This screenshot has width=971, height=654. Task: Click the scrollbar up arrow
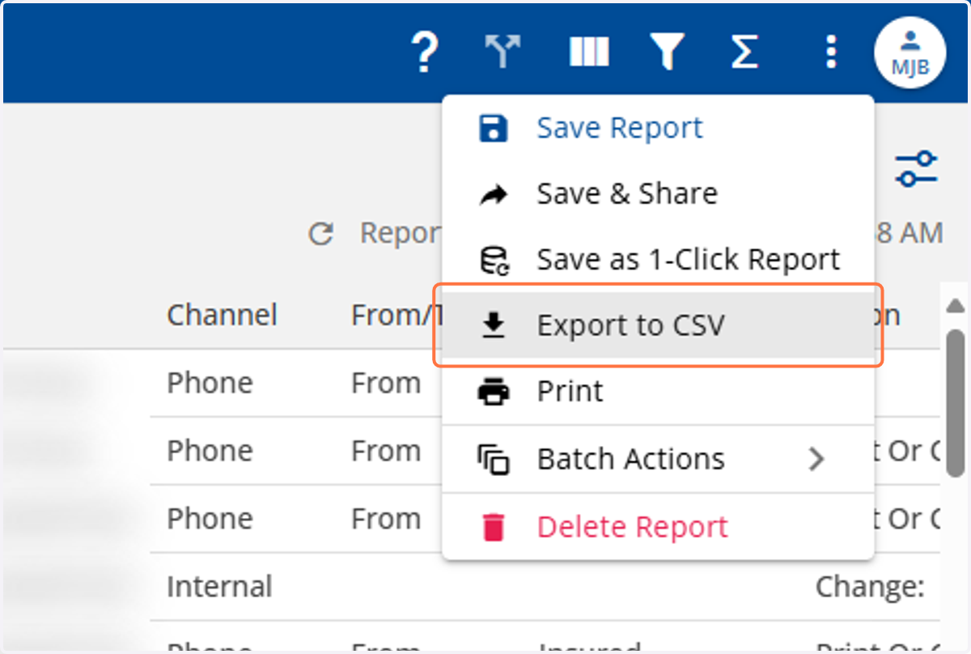pyautogui.click(x=955, y=305)
